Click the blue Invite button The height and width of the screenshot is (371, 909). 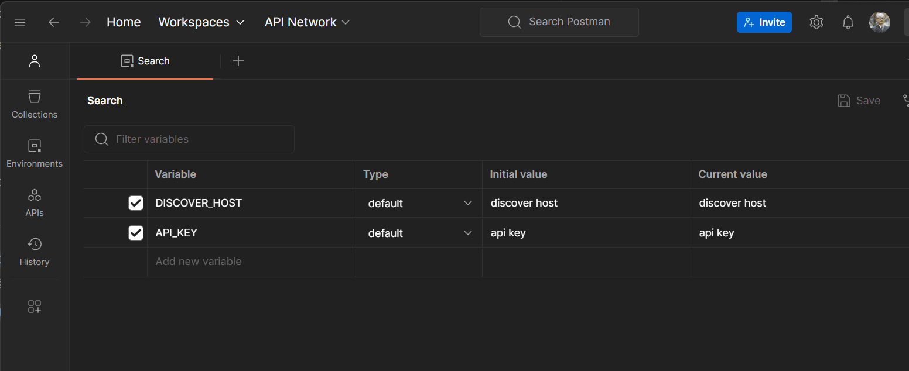(x=764, y=22)
